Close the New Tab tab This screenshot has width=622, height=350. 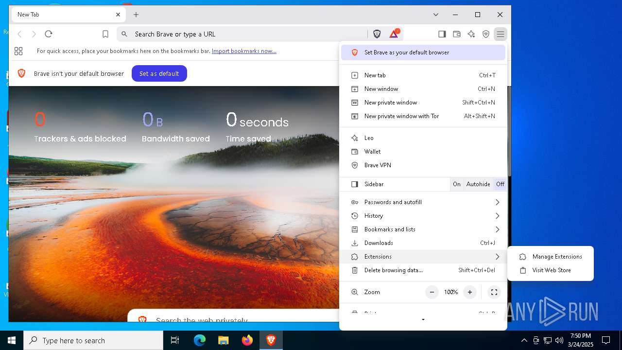(118, 15)
